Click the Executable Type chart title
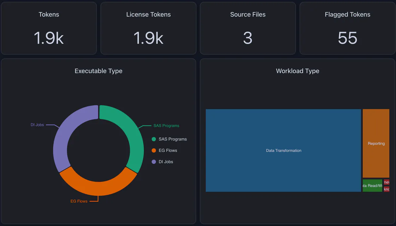396x226 pixels. (99, 71)
